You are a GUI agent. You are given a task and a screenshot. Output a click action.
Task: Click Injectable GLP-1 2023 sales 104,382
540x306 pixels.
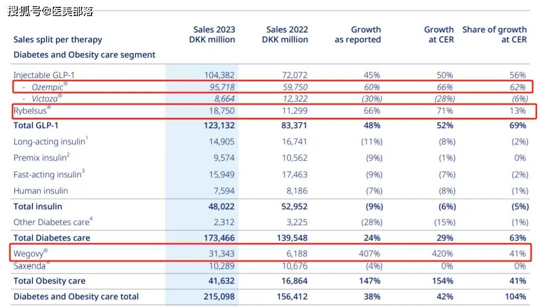pos(219,75)
